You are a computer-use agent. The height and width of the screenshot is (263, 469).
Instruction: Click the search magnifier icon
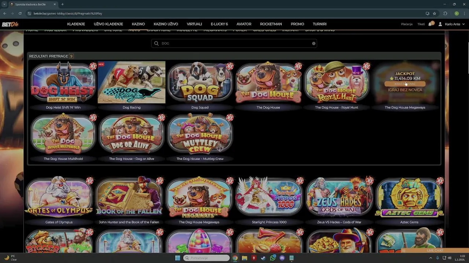[x=156, y=43]
